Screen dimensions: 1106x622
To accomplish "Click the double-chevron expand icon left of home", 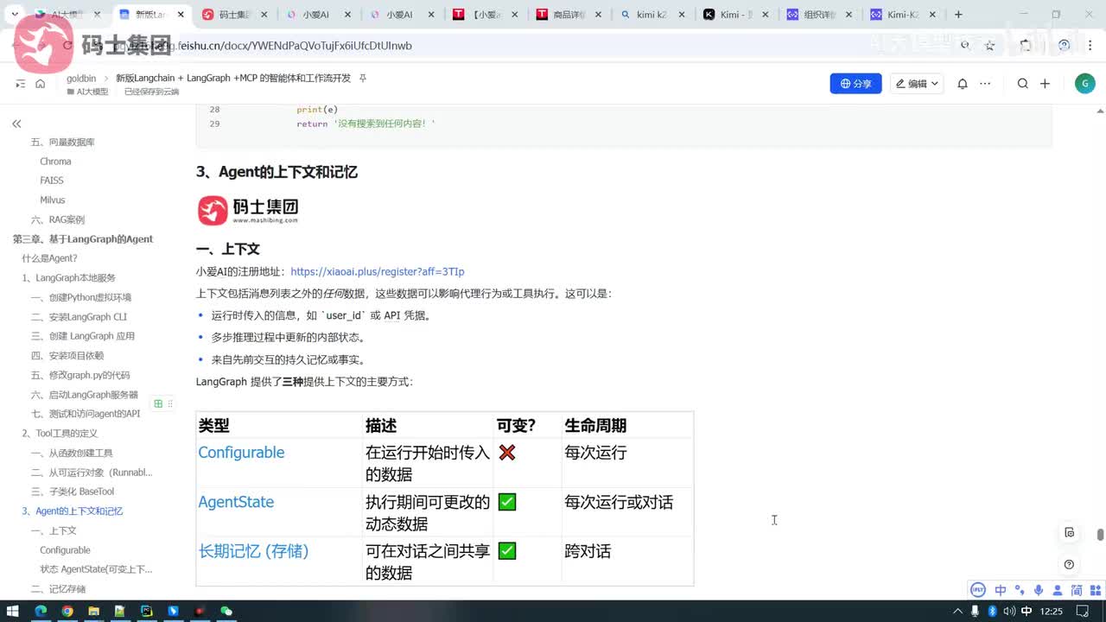I will [x=21, y=84].
